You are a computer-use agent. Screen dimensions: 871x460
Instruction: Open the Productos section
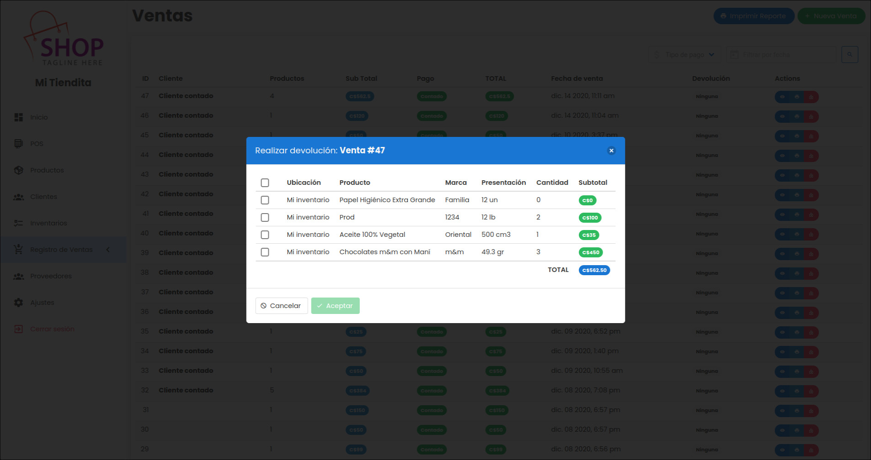47,170
